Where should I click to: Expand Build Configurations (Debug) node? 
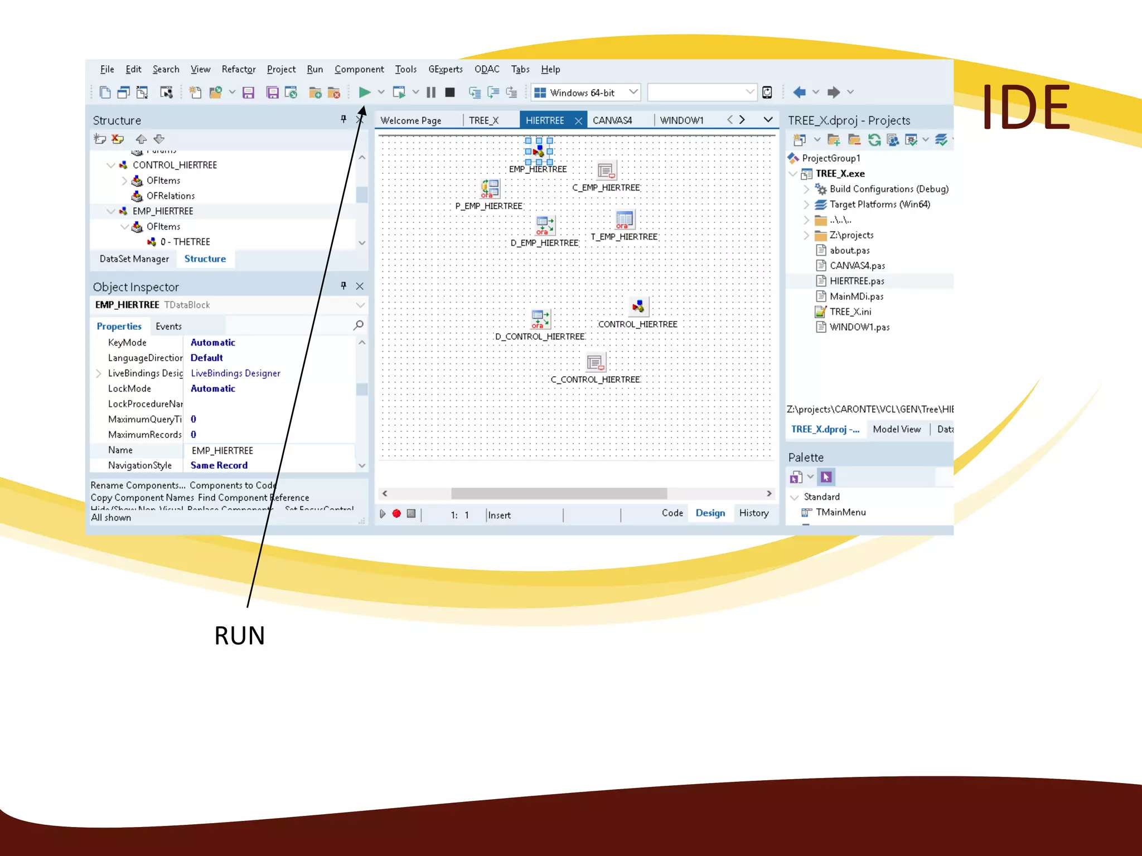[806, 189]
